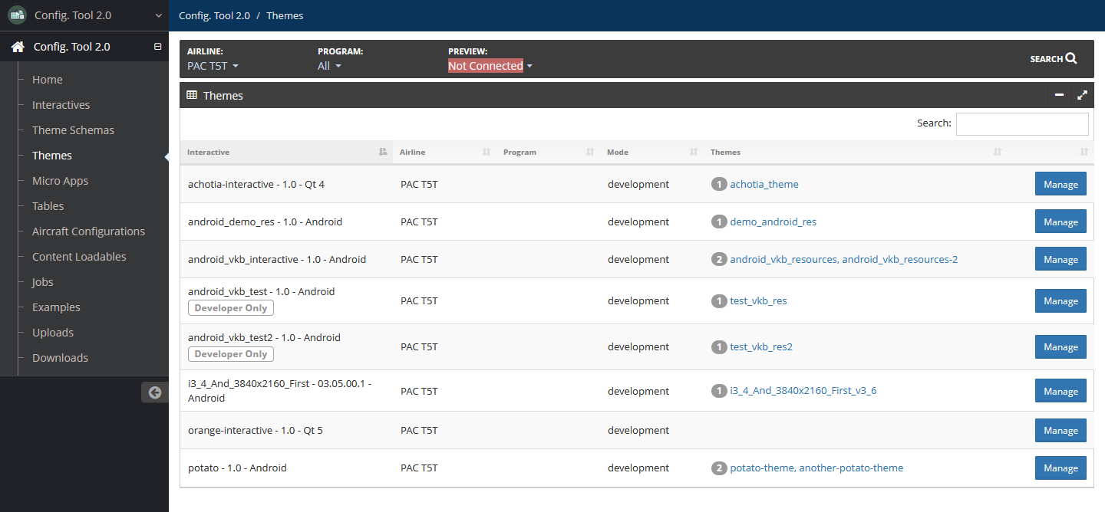
Task: Click Manage for android_vkb_test2
Action: point(1060,347)
